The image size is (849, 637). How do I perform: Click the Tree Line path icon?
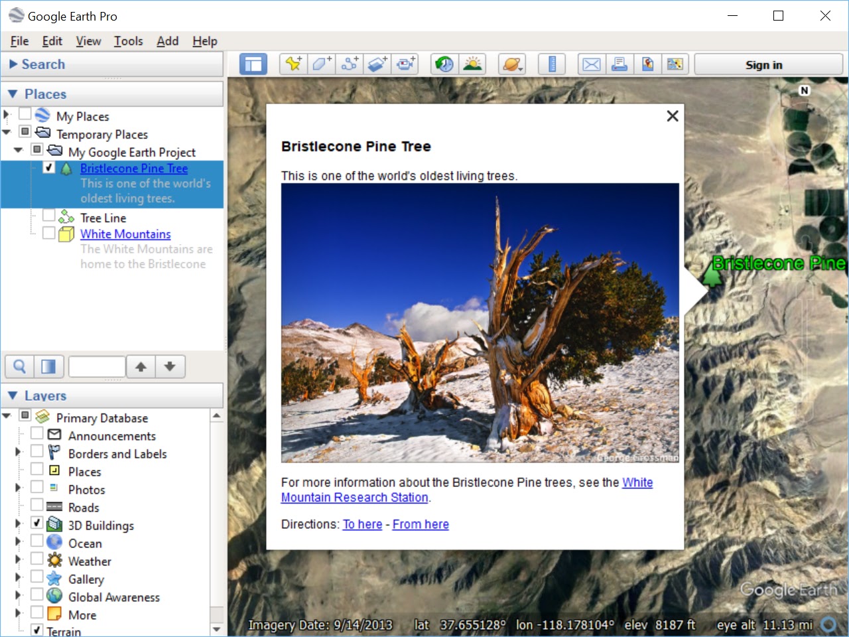coord(66,217)
